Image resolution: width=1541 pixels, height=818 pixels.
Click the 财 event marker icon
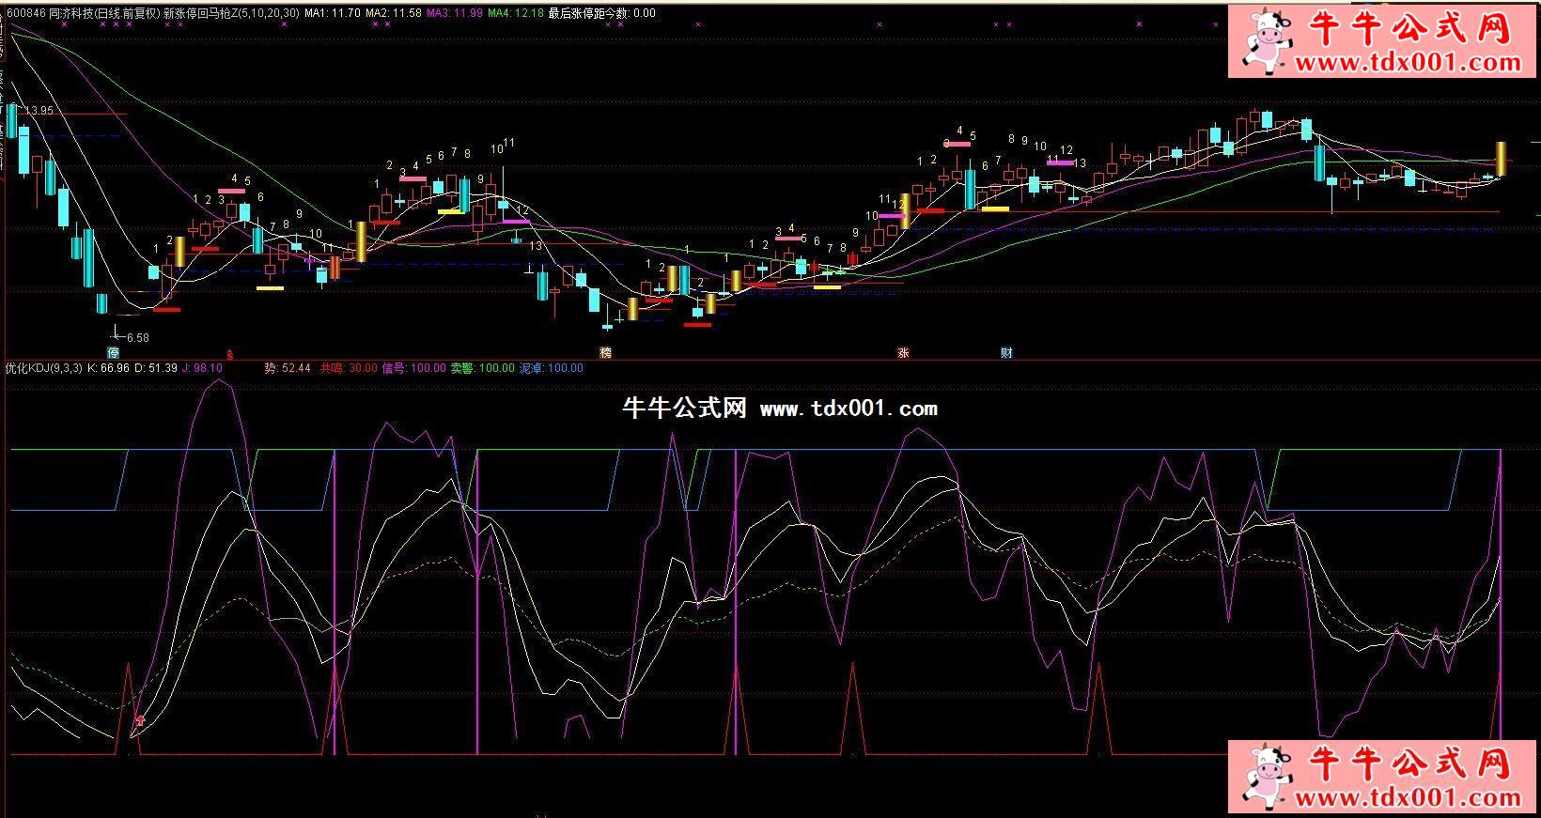click(1006, 353)
